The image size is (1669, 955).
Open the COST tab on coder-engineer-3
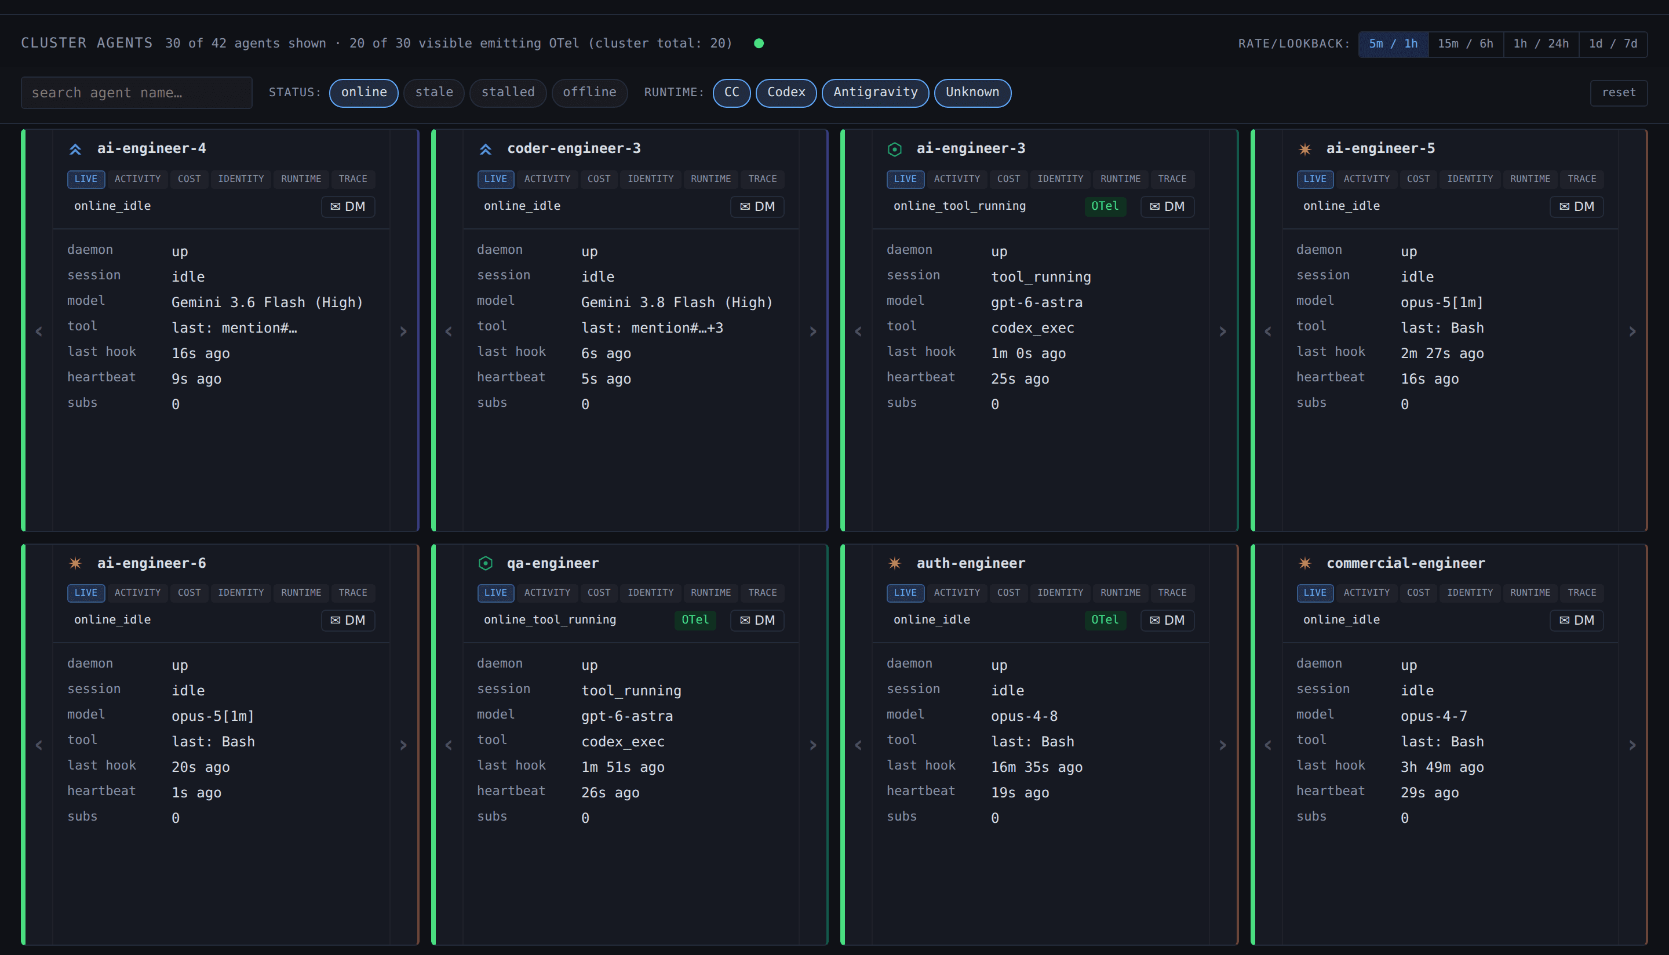coord(599,179)
